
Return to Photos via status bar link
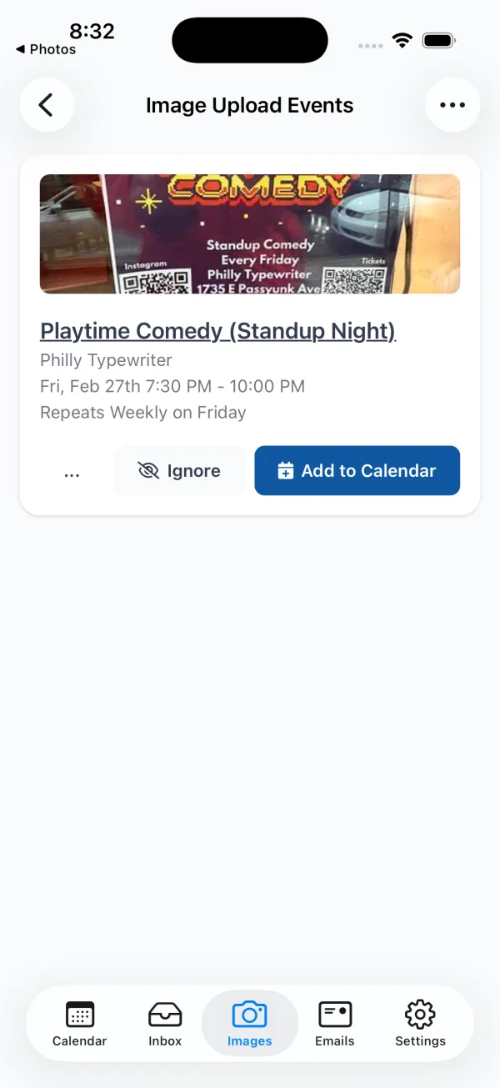point(44,49)
